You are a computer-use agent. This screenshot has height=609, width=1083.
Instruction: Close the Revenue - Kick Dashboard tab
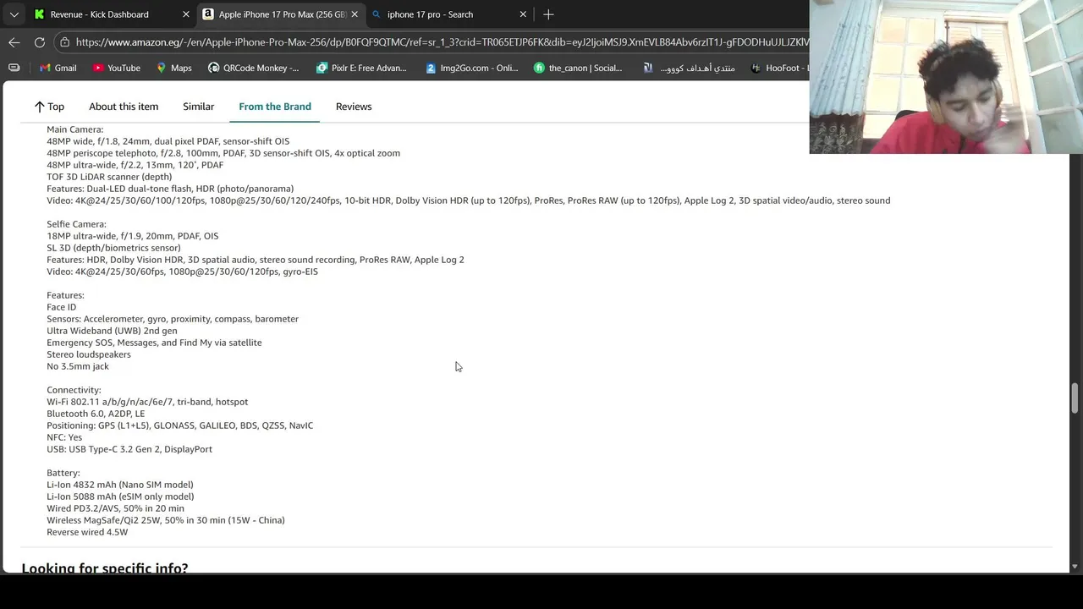(x=186, y=14)
